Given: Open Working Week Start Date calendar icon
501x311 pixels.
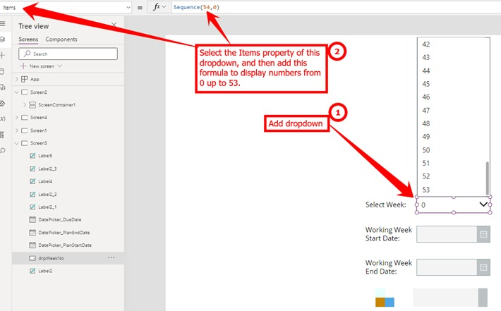Looking at the screenshot, I should coord(483,234).
